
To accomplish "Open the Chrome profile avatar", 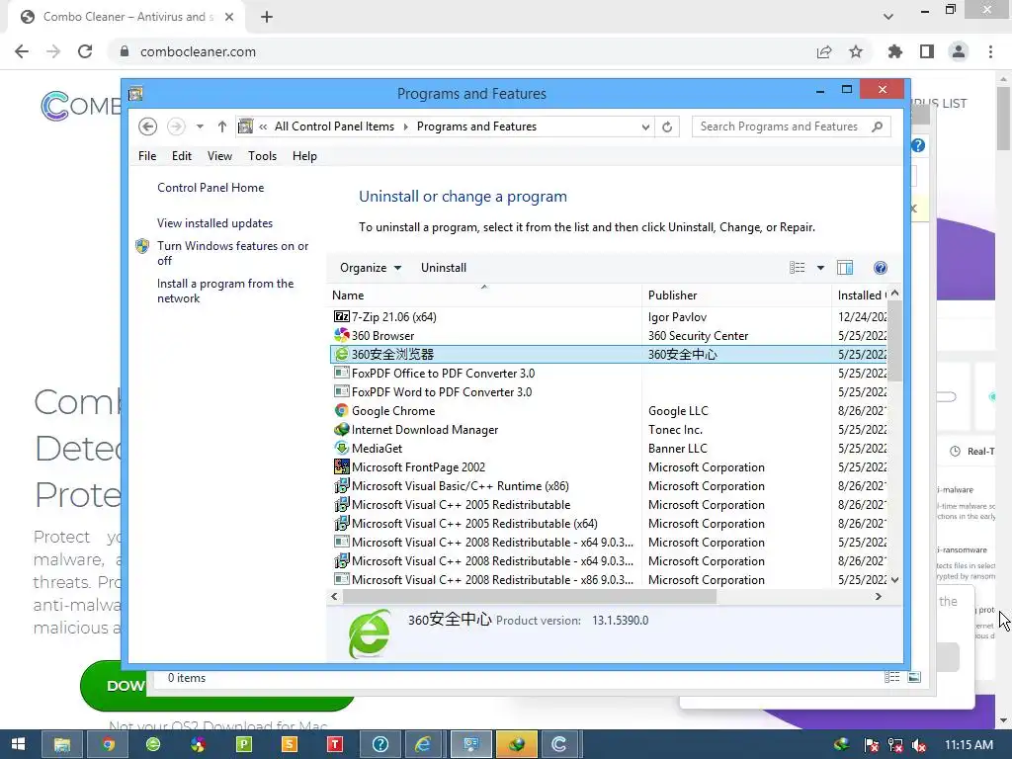I will pos(959,51).
